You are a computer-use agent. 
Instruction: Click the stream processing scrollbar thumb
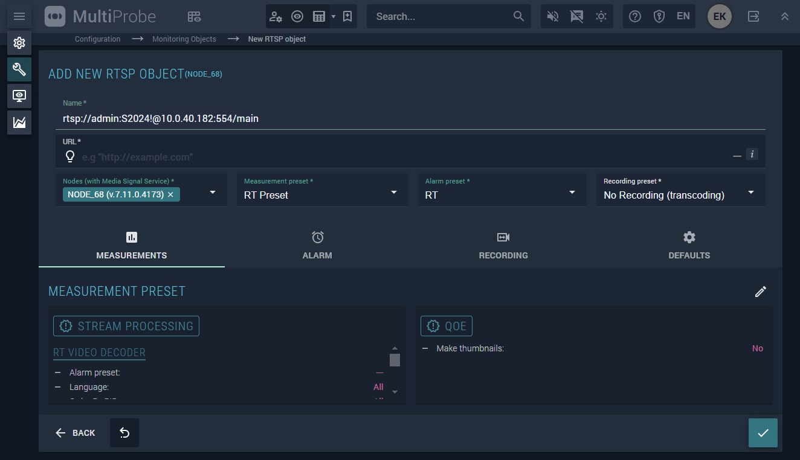coord(395,360)
